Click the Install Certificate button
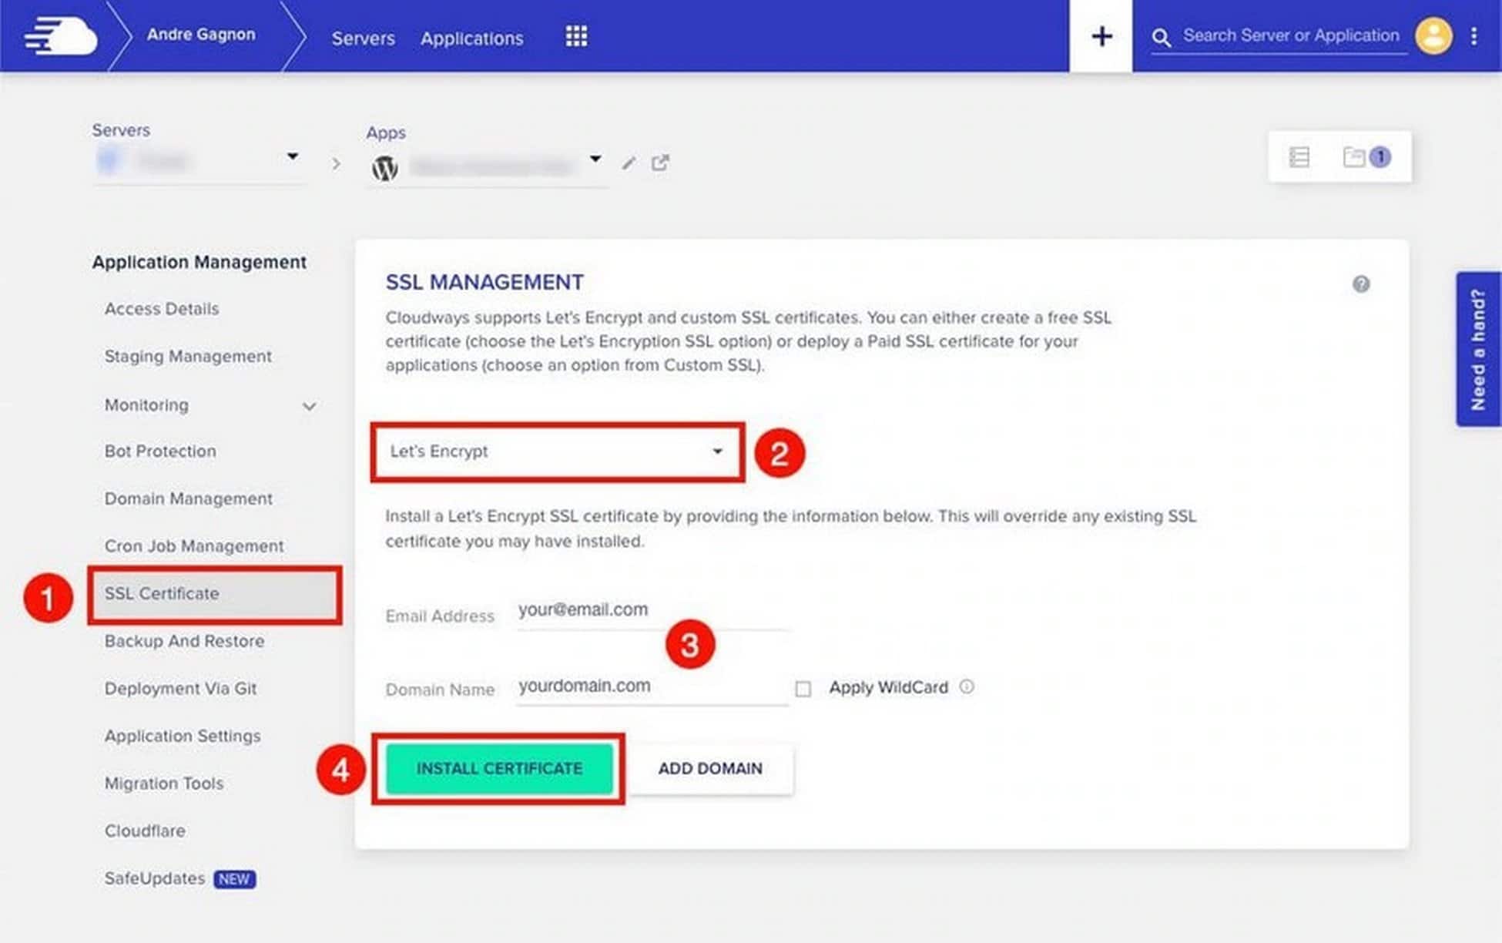 coord(500,768)
